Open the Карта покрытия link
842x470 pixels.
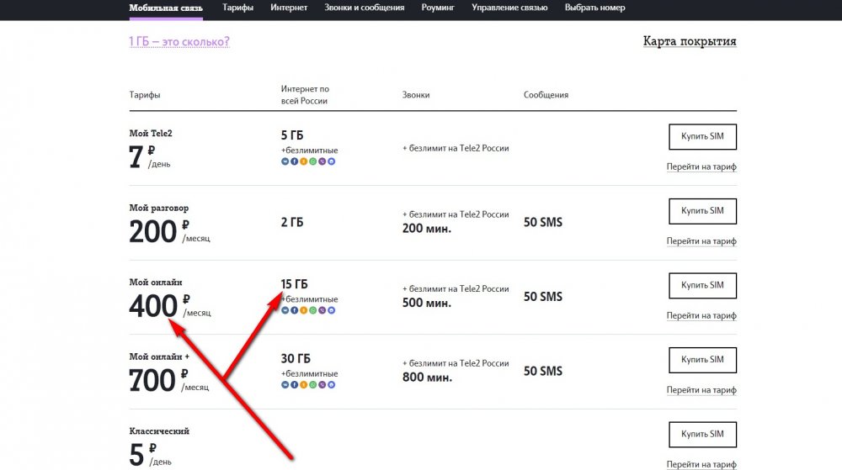[x=690, y=41]
